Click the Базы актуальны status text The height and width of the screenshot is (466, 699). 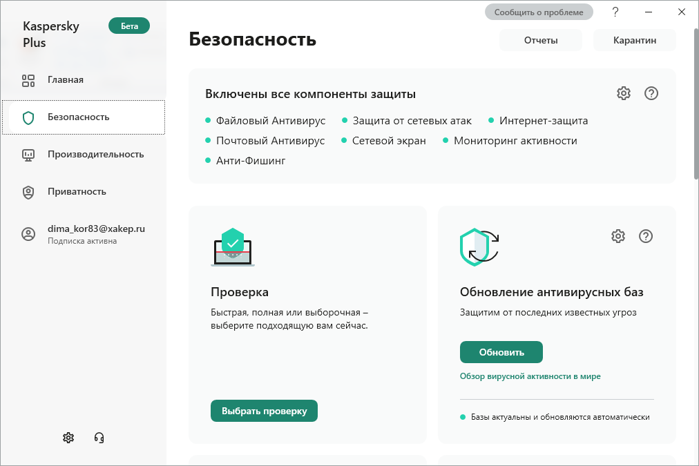click(560, 418)
